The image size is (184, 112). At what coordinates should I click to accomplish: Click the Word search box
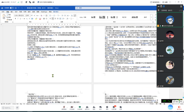click(93, 8)
